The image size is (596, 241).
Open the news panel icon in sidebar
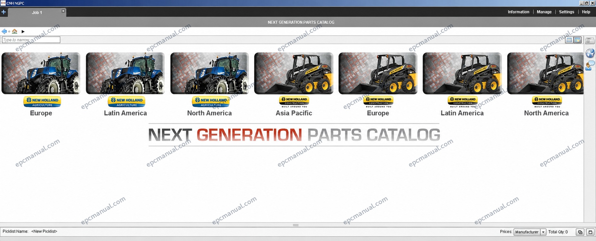[590, 41]
